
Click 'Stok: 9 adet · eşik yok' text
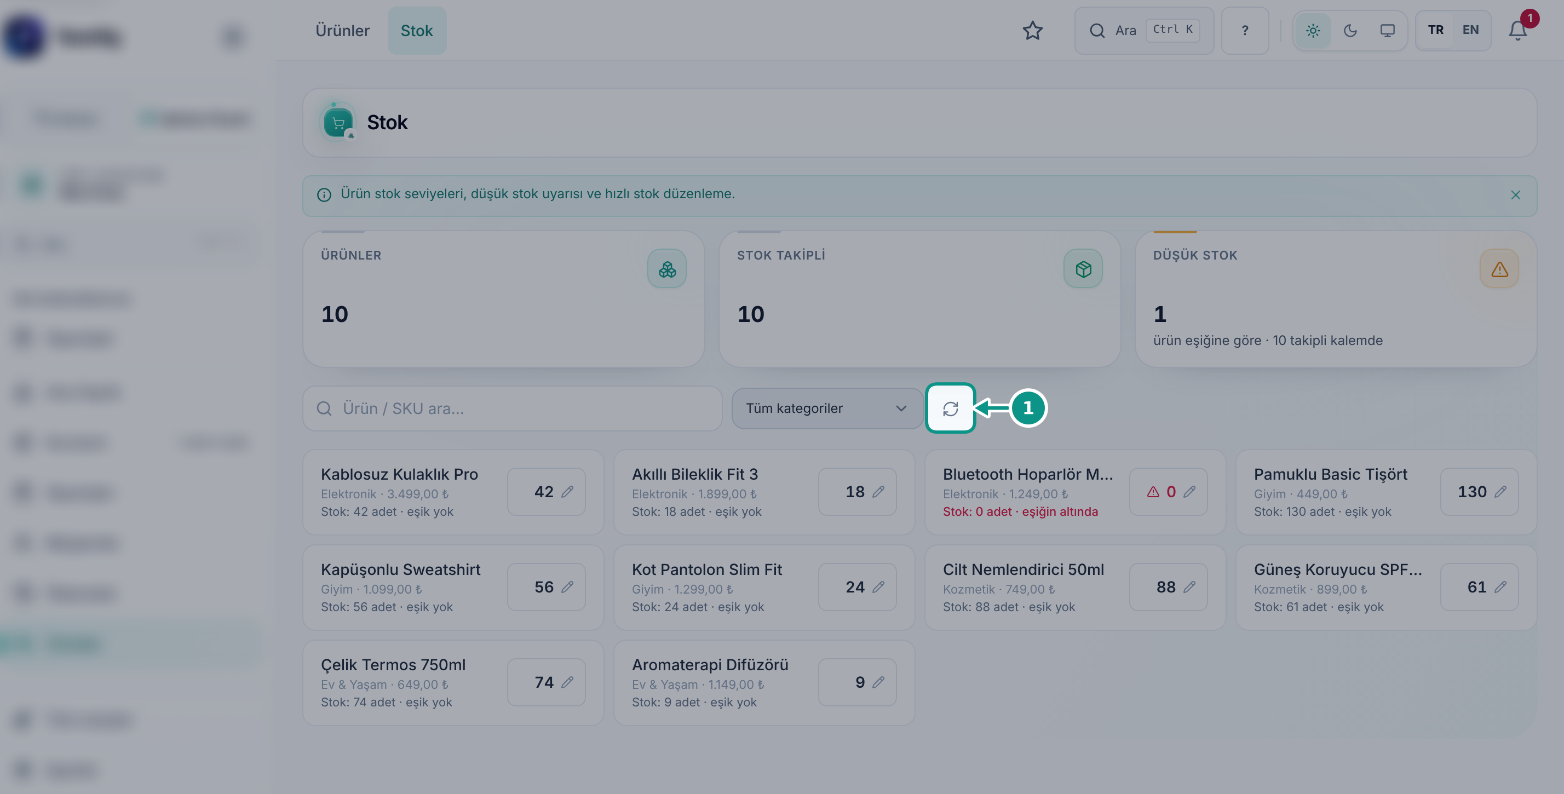click(694, 703)
